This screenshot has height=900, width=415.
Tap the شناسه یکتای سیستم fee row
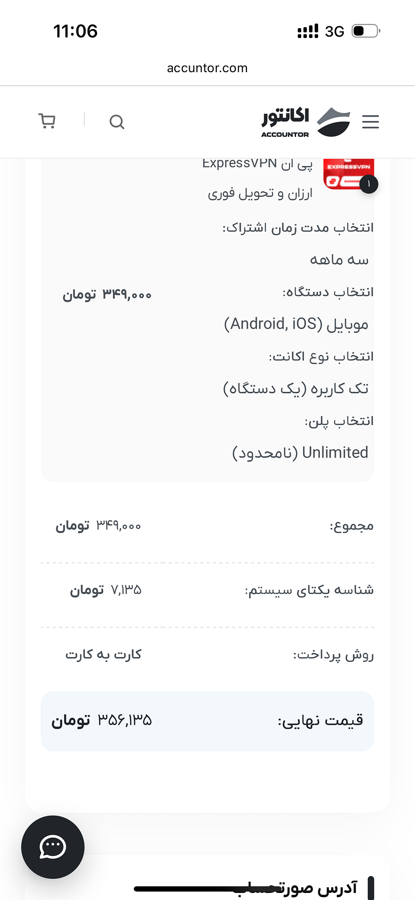(x=207, y=590)
